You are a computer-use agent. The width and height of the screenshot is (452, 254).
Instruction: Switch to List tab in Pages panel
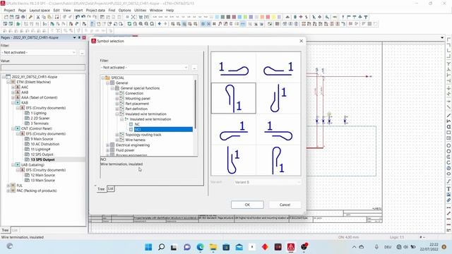[x=15, y=230]
